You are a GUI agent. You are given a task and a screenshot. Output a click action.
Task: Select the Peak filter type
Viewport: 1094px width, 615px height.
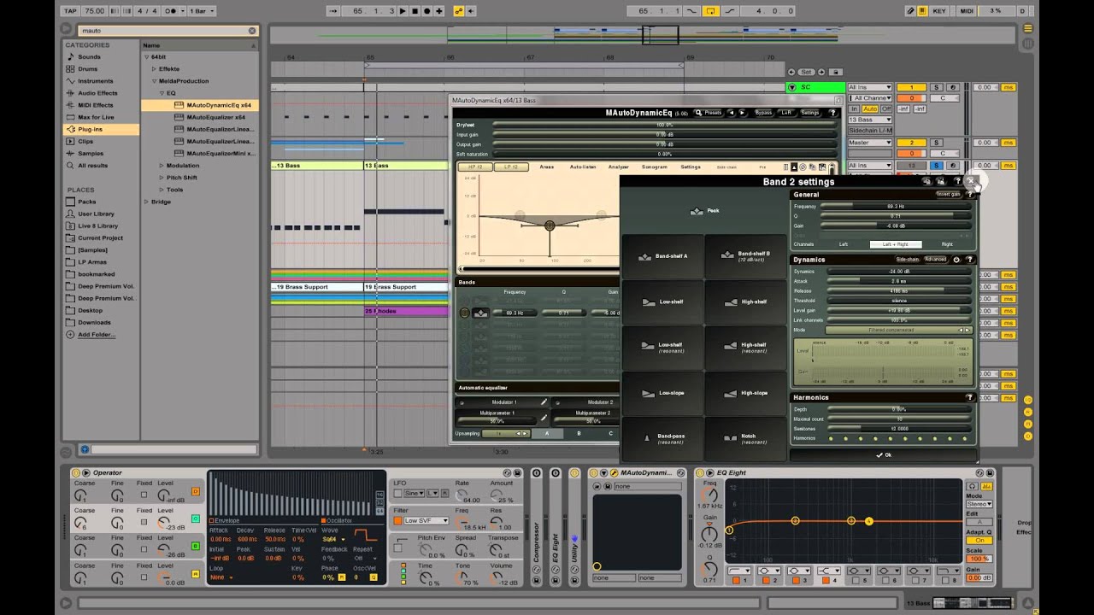pyautogui.click(x=703, y=210)
